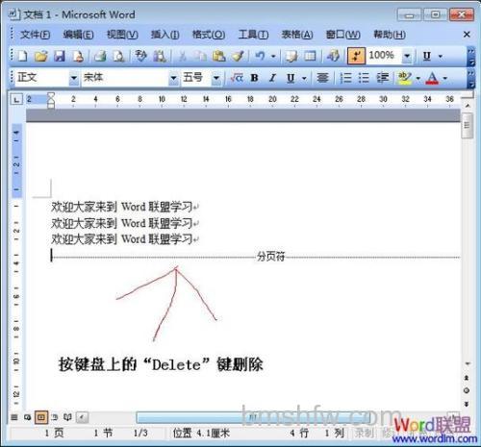Apply bulleted list formatting
This screenshot has width=481, height=447.
[x=364, y=78]
